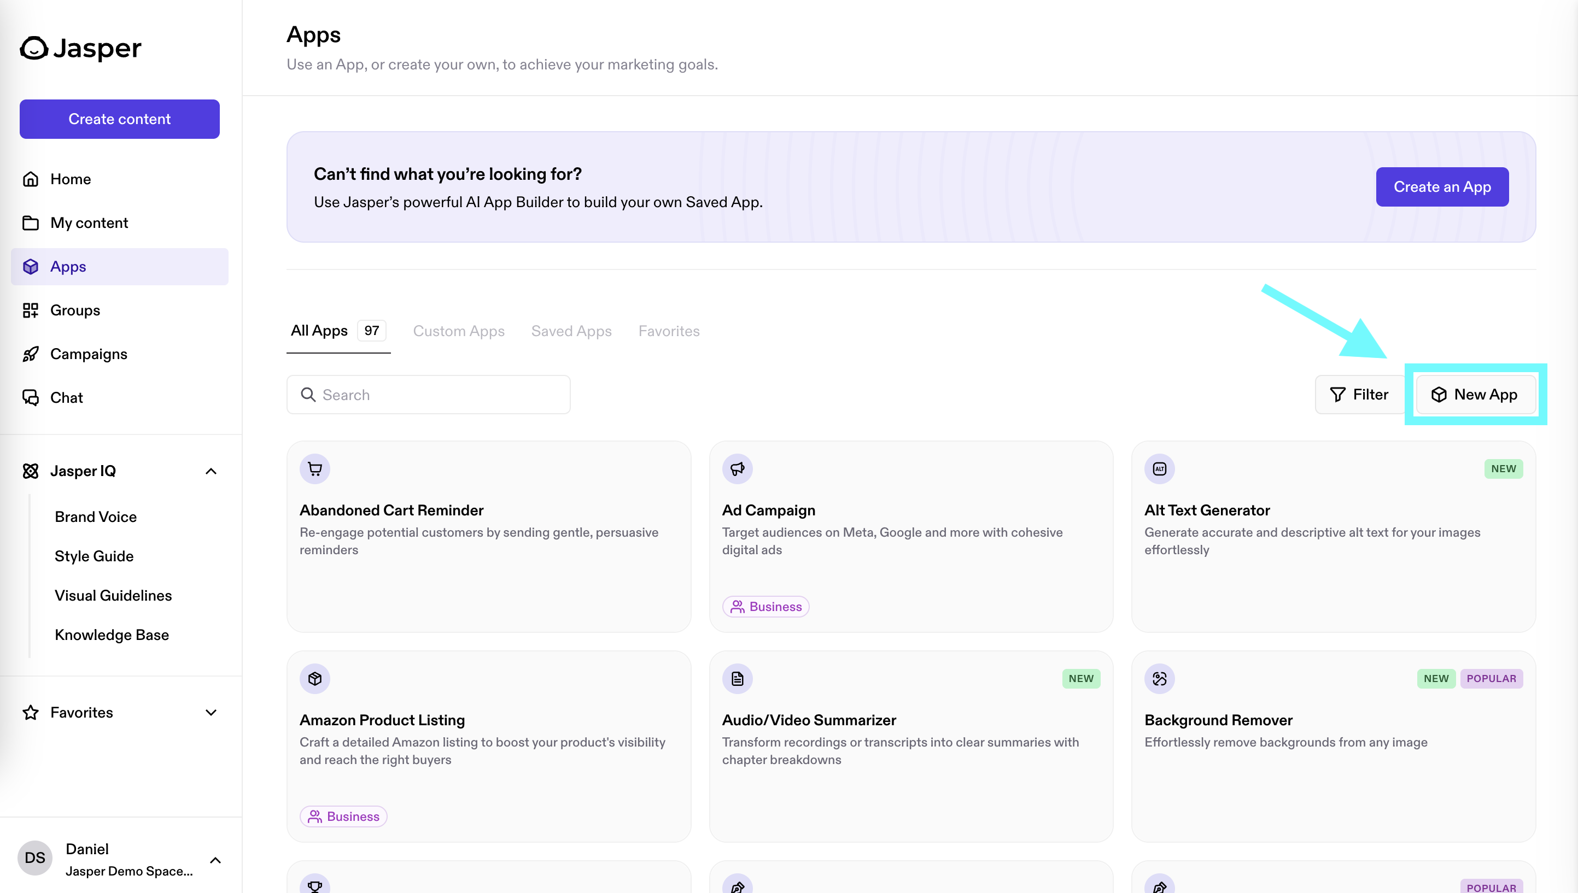Click the Favorites star icon in sidebar
Viewport: 1578px width, 893px height.
tap(31, 713)
